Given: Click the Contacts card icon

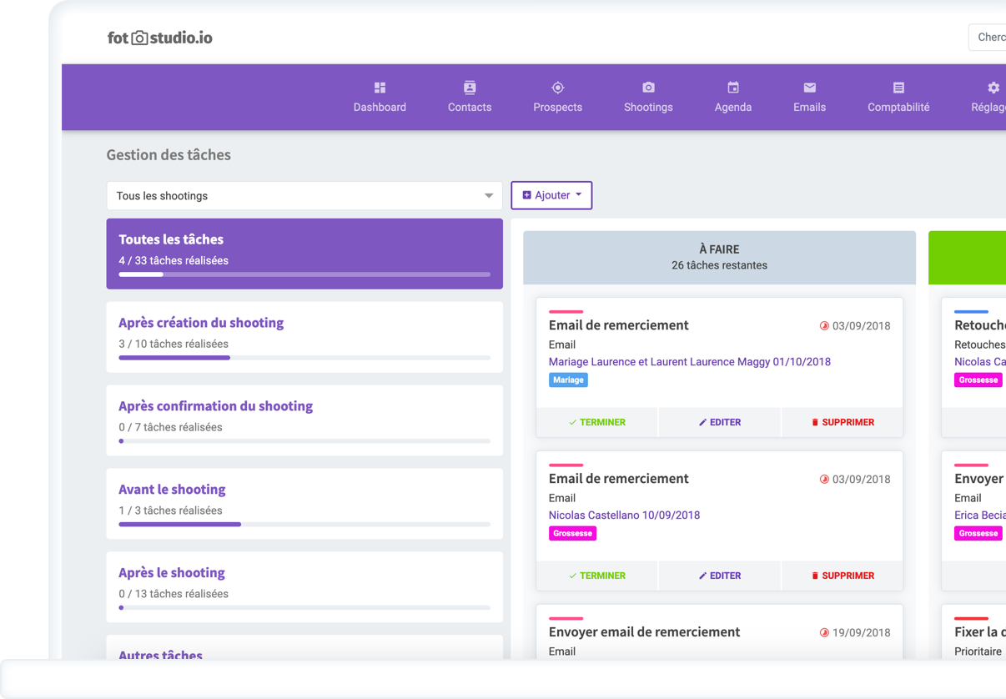Looking at the screenshot, I should coord(470,88).
